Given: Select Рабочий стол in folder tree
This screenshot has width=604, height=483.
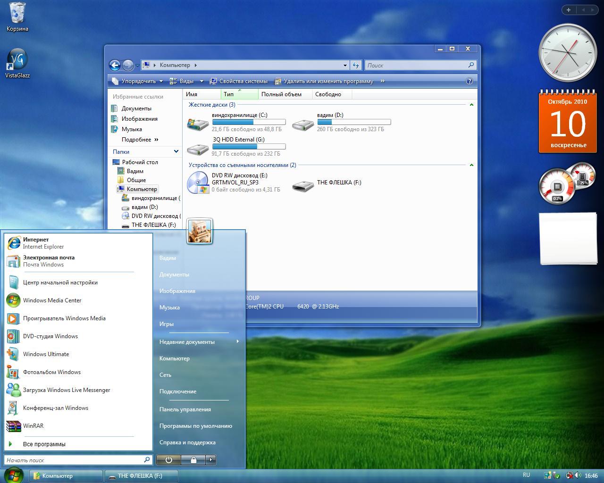Looking at the screenshot, I should click(x=140, y=162).
